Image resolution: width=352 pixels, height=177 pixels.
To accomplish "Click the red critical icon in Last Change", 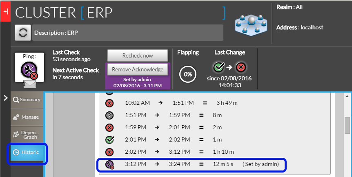I will pyautogui.click(x=241, y=67).
